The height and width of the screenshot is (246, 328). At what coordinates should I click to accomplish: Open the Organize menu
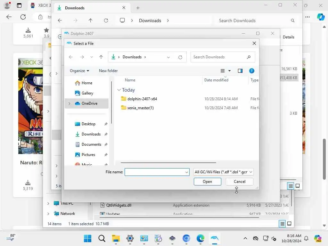coord(79,71)
